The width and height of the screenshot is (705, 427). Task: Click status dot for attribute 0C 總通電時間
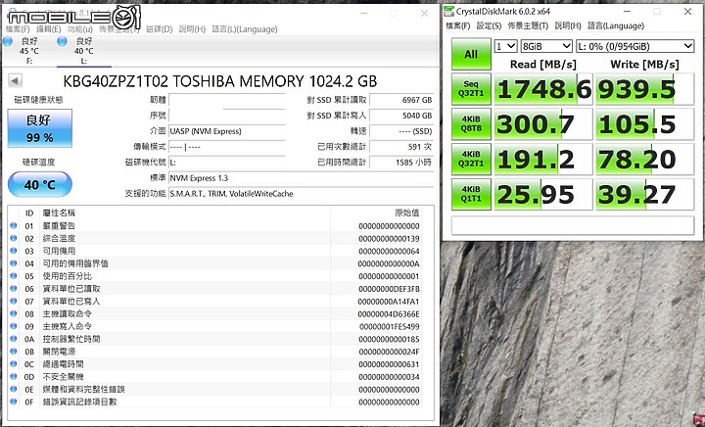coord(14,364)
